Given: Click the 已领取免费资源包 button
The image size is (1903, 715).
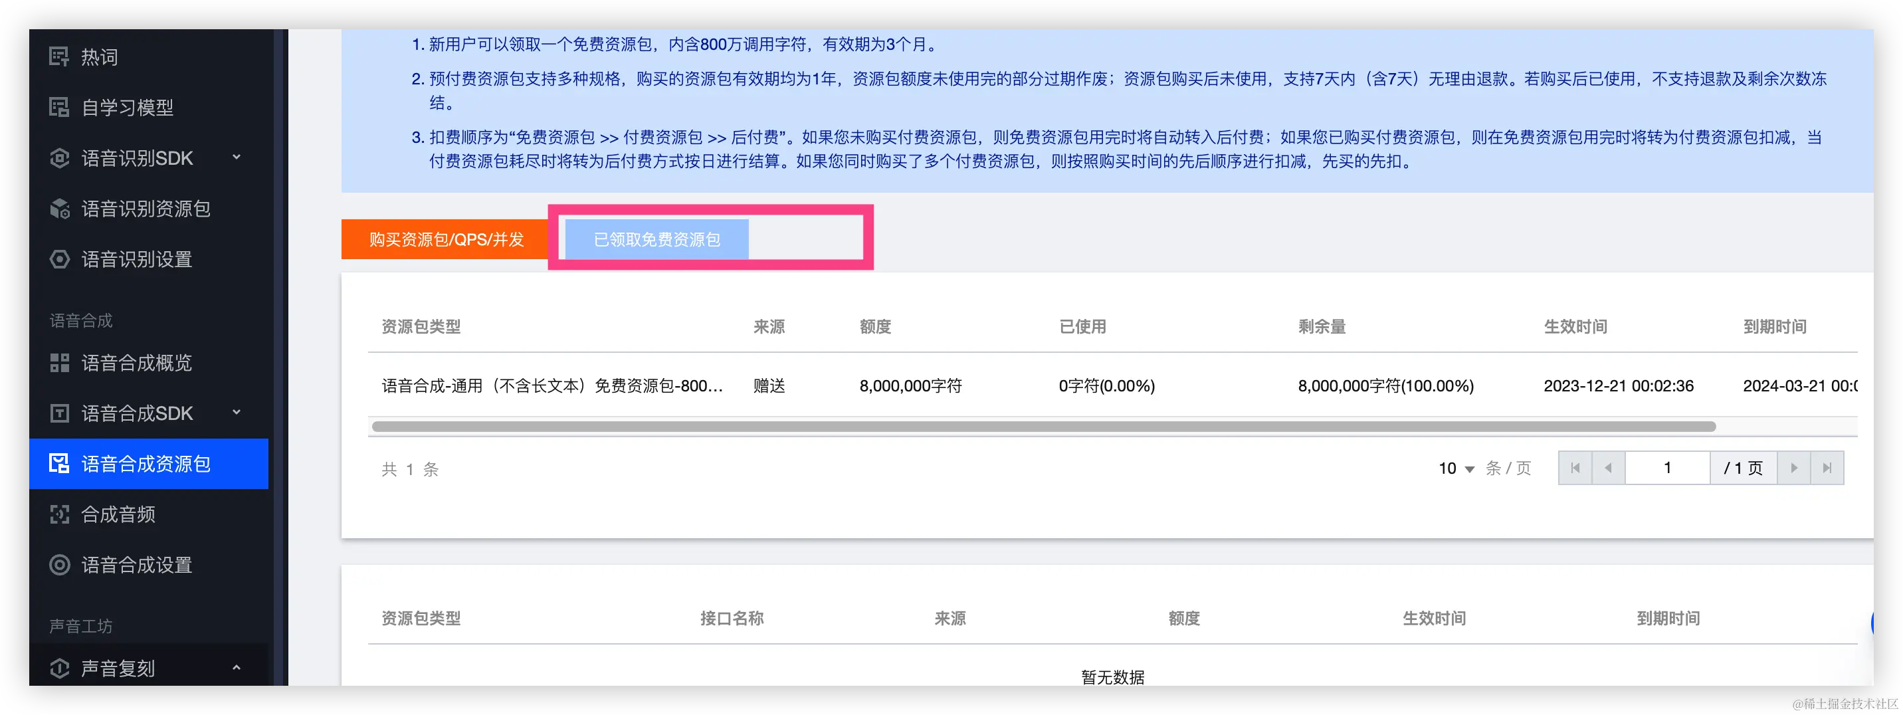Looking at the screenshot, I should coord(656,239).
